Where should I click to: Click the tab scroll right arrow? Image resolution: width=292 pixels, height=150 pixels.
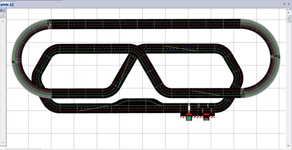289,4
